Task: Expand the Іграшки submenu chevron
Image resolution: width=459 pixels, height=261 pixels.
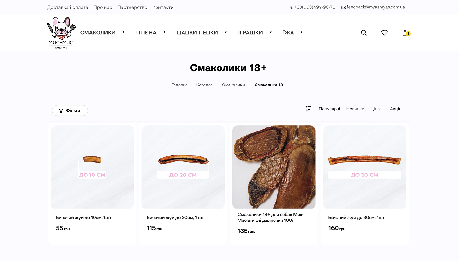Action: (271, 32)
